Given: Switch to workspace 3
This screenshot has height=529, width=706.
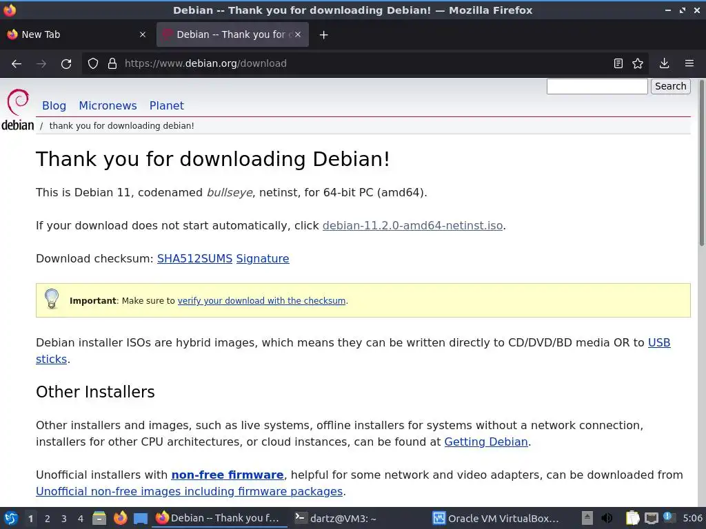Looking at the screenshot, I should pos(64,519).
